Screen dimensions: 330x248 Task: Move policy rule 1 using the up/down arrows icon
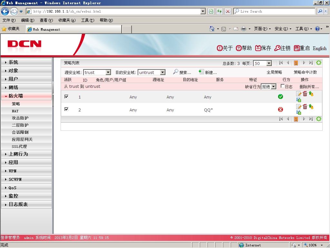tap(311, 94)
